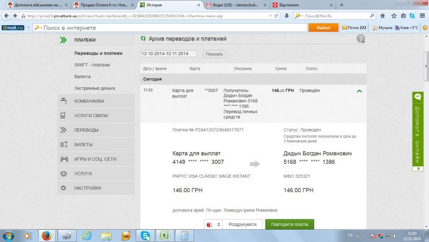This screenshot has width=429, height=242.
Task: Click the Повторити платіж button
Action: [290, 224]
